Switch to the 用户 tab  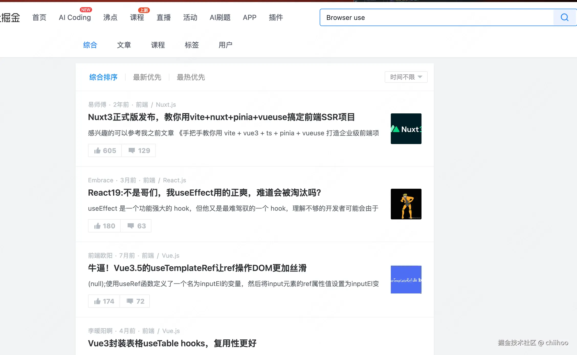point(225,45)
